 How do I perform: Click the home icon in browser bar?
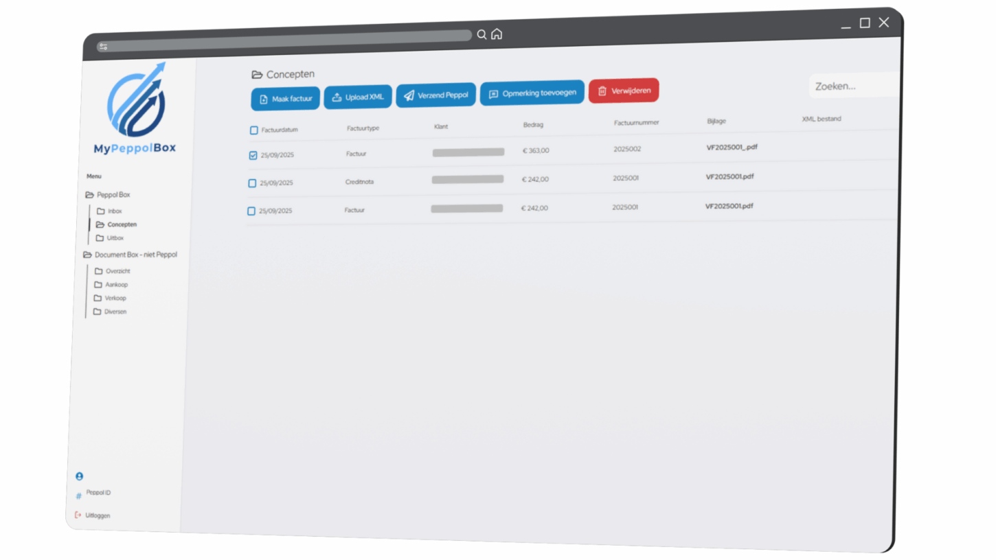coord(496,34)
